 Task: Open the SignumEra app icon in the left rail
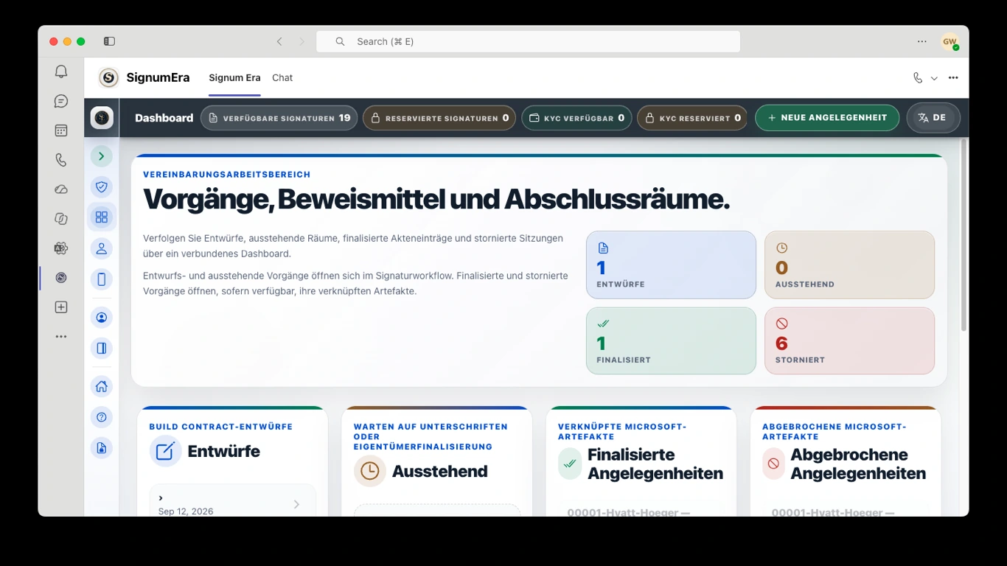click(x=61, y=278)
